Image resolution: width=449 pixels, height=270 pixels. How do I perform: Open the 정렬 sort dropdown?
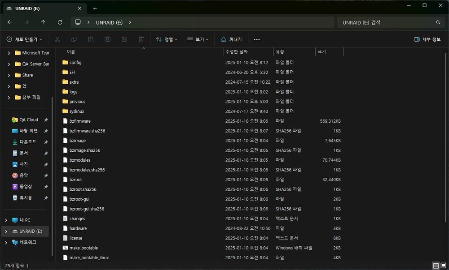pos(167,39)
